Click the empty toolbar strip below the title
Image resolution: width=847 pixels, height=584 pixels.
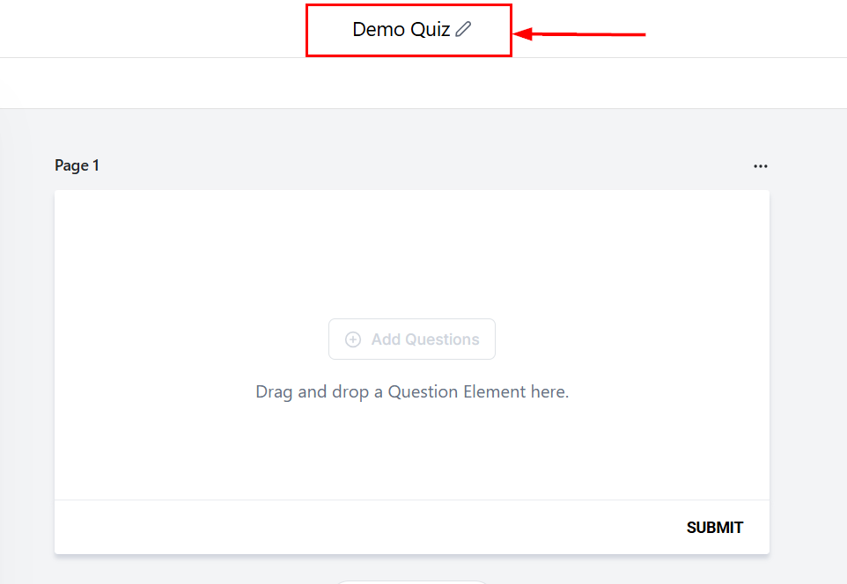pos(423,84)
